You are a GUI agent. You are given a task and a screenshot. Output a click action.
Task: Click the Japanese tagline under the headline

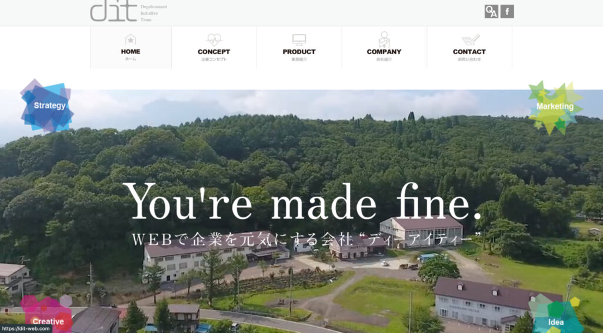point(307,239)
